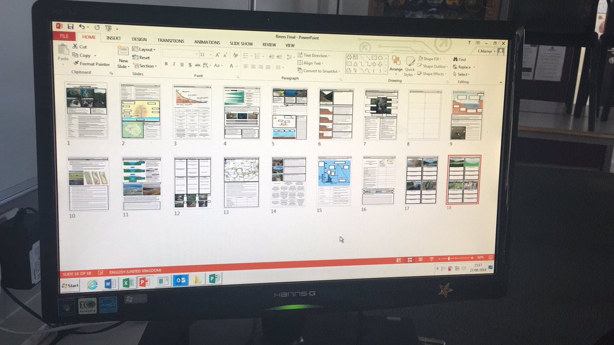
Task: Click the Windows Start button
Action: [x=70, y=285]
